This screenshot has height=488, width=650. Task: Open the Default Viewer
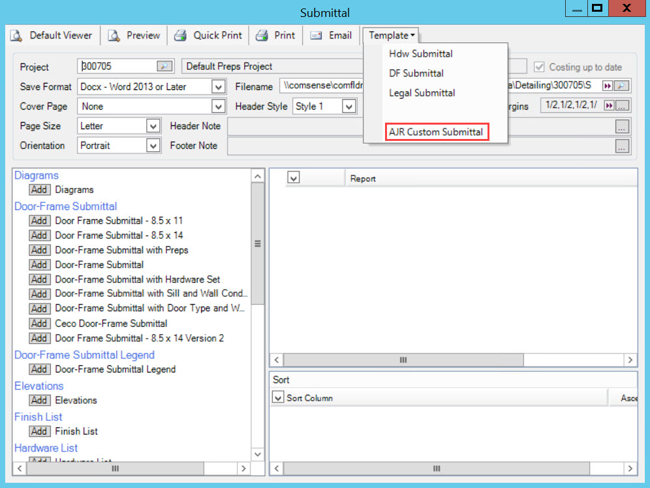(51, 36)
